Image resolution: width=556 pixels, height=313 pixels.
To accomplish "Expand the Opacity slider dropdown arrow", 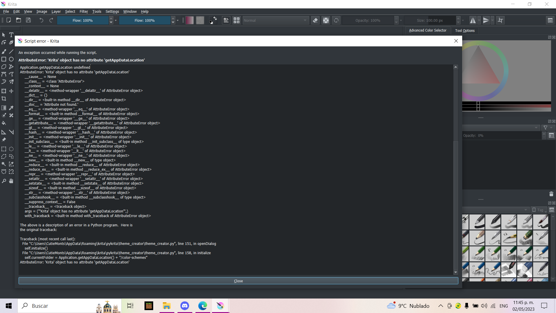I will [401, 20].
